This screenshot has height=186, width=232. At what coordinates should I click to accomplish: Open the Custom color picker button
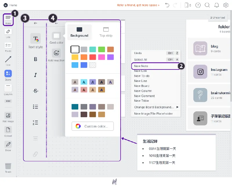point(93,126)
